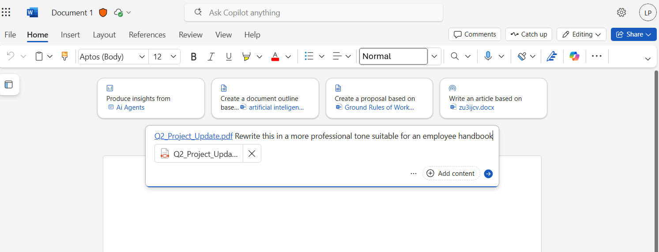Apply the yellow text highlight color
This screenshot has height=252, width=659.
[x=246, y=56]
